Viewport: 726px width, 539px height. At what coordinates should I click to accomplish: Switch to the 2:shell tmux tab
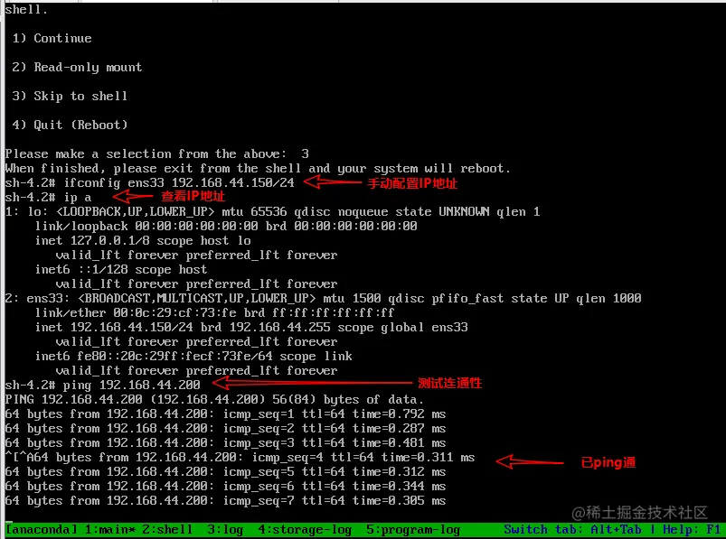[167, 530]
